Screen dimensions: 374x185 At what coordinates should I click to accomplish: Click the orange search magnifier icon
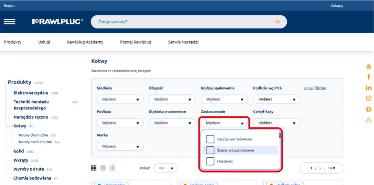click(x=277, y=22)
